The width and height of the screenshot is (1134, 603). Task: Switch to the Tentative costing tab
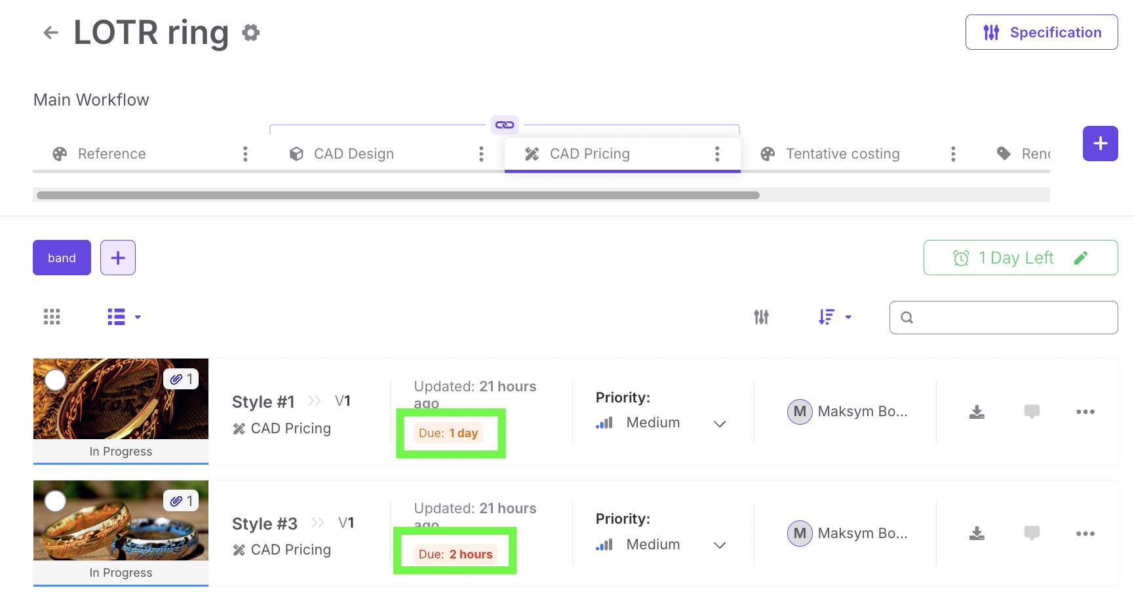[x=842, y=154]
